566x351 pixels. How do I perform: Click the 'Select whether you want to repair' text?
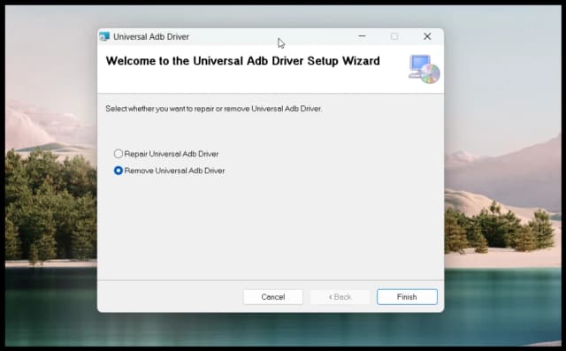coord(214,109)
